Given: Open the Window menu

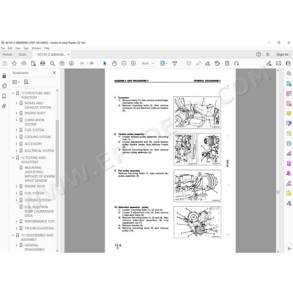Looking at the screenshot, I should pos(36,48).
